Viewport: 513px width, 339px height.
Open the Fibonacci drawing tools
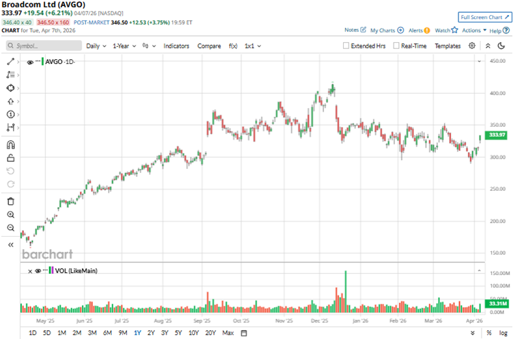(10, 75)
